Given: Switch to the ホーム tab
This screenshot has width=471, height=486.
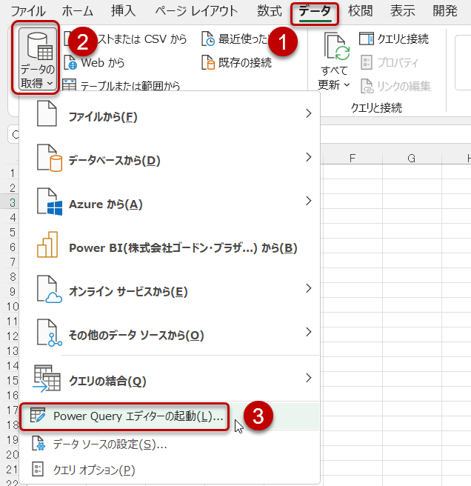Looking at the screenshot, I should [x=78, y=11].
